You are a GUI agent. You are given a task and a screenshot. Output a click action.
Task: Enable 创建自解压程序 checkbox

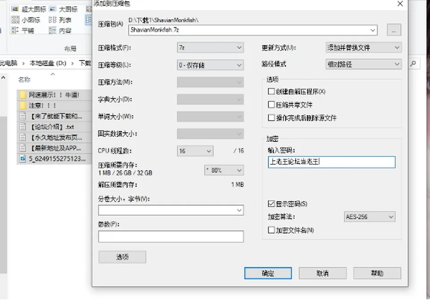coord(271,91)
